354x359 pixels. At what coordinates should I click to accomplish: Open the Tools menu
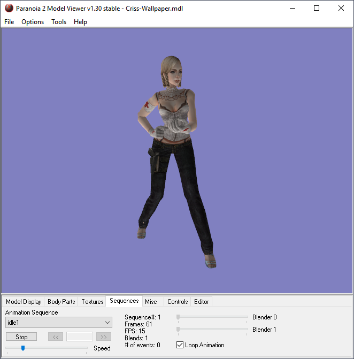[59, 22]
